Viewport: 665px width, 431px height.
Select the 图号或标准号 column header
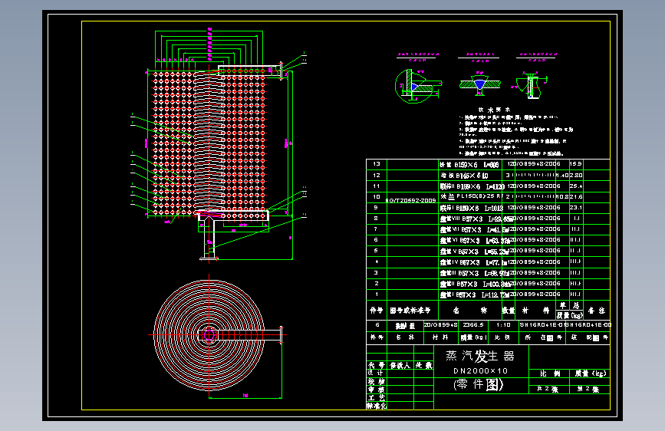410,311
